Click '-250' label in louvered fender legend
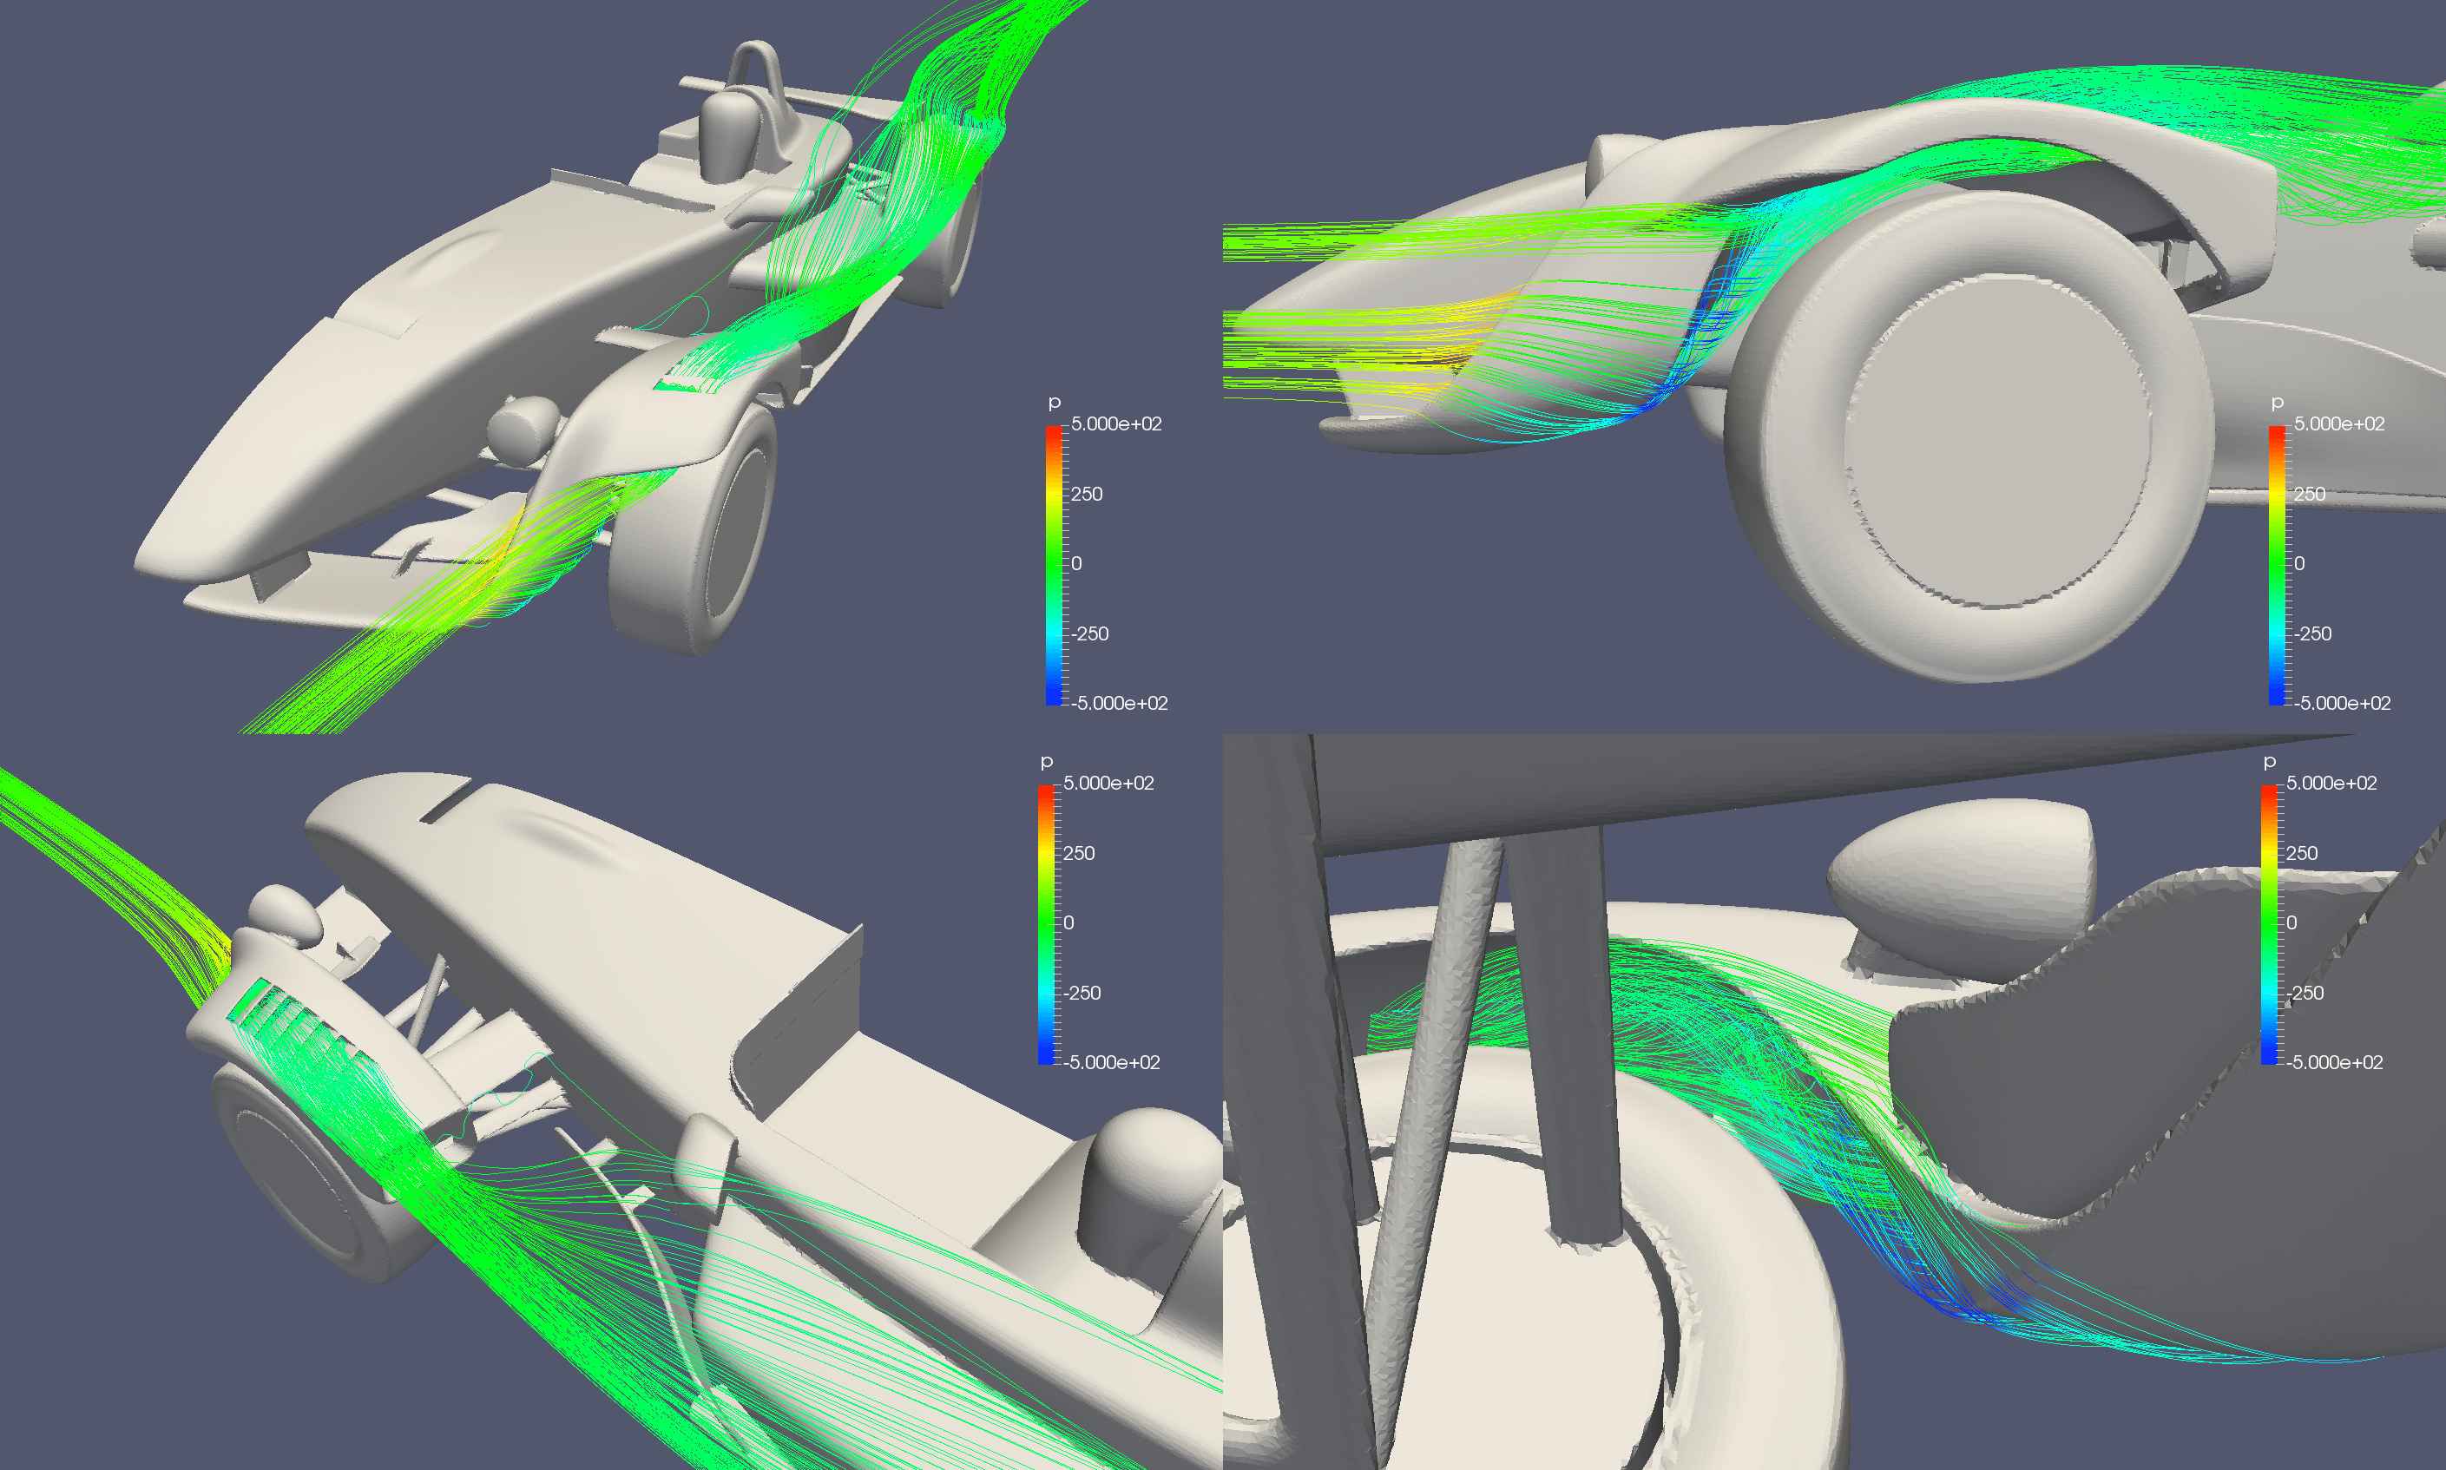This screenshot has height=1470, width=2446. 1082,994
